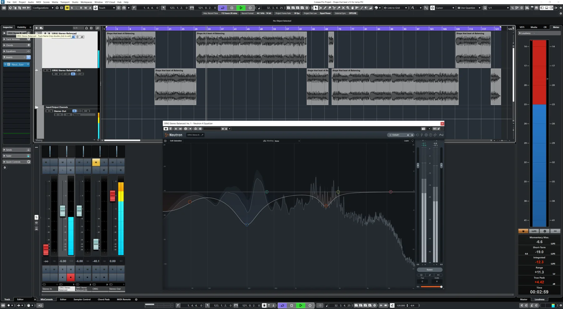This screenshot has height=309, width=563.
Task: Open the Masking source dropdown showing None
Action: [x=287, y=141]
